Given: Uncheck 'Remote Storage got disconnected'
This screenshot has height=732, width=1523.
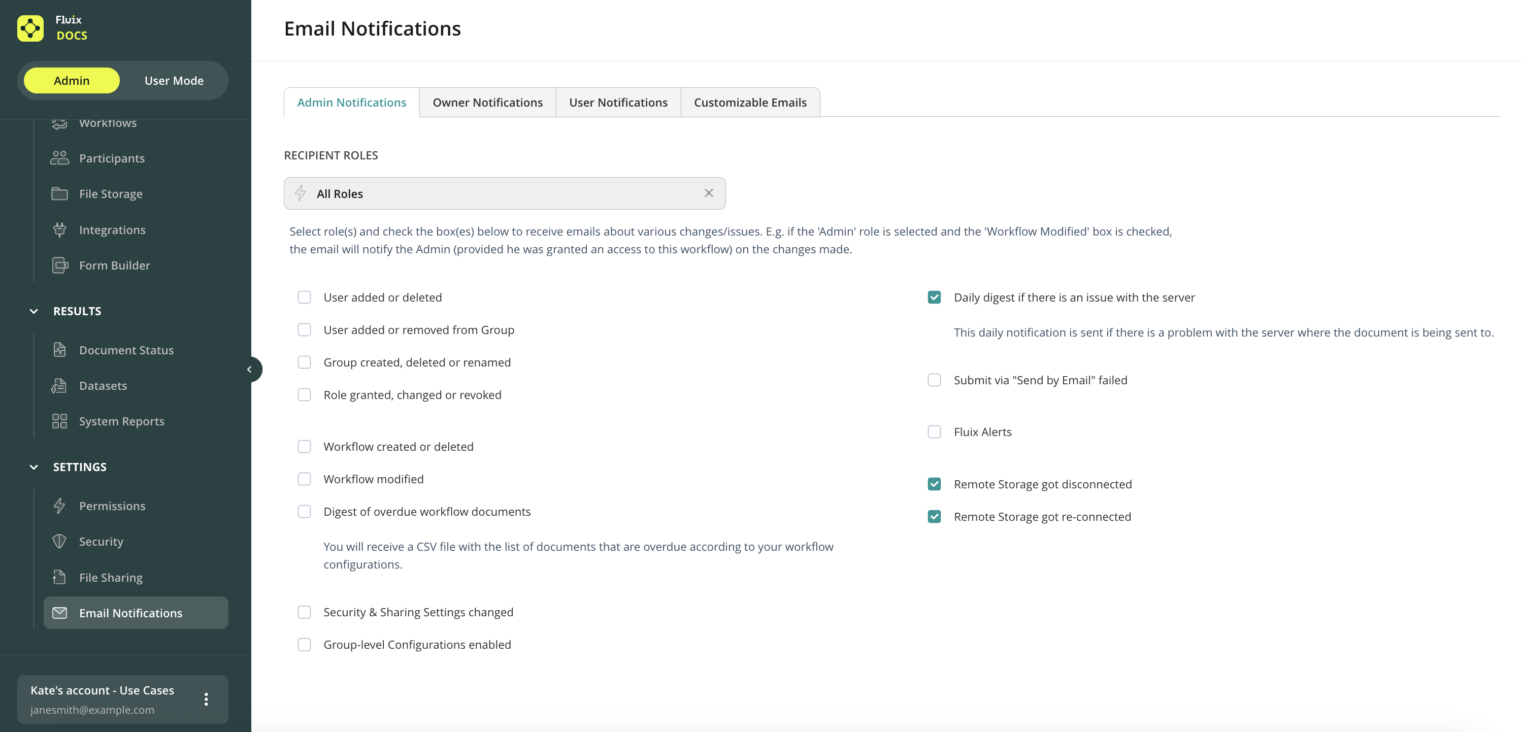Looking at the screenshot, I should 934,484.
